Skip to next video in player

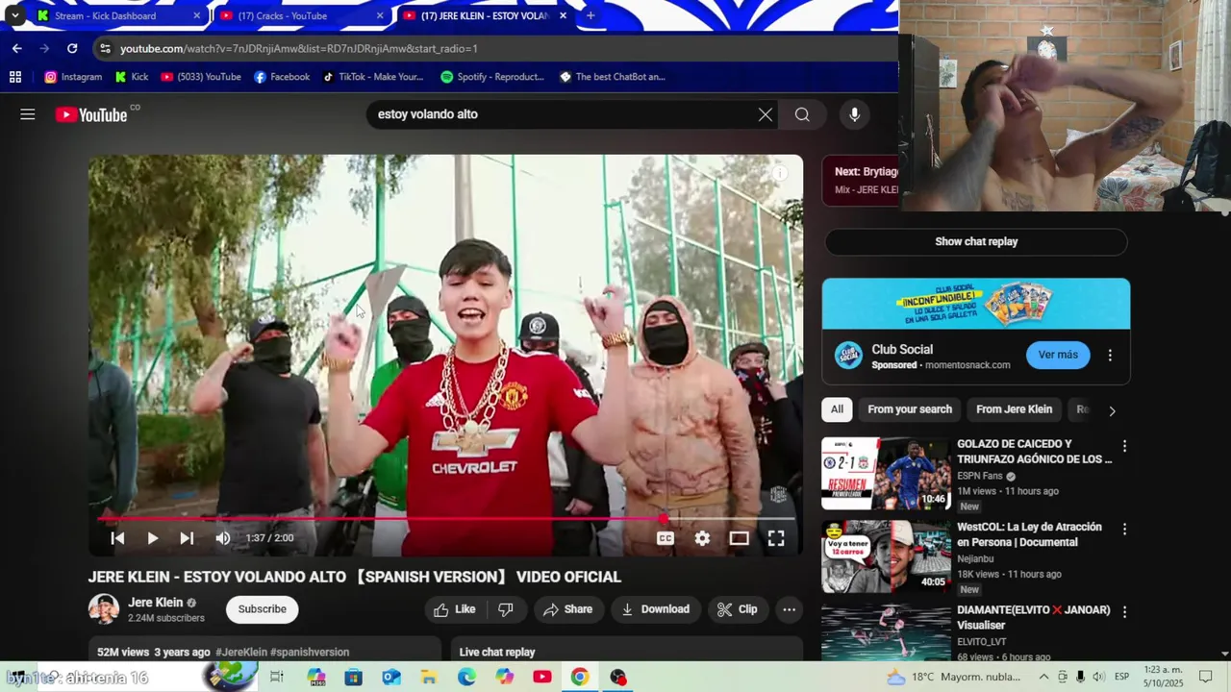pyautogui.click(x=187, y=538)
